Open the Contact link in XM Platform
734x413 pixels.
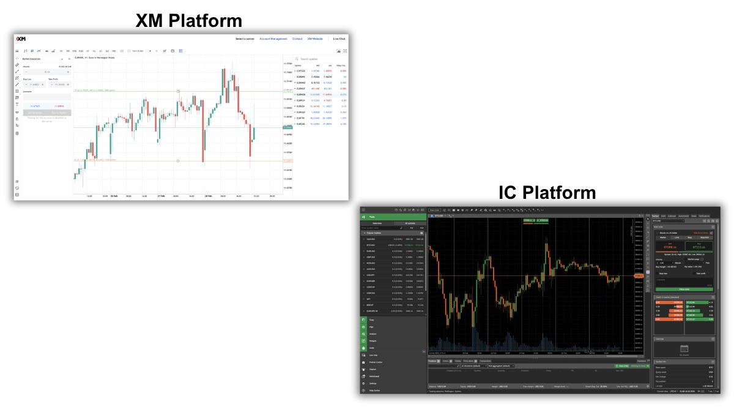(297, 39)
